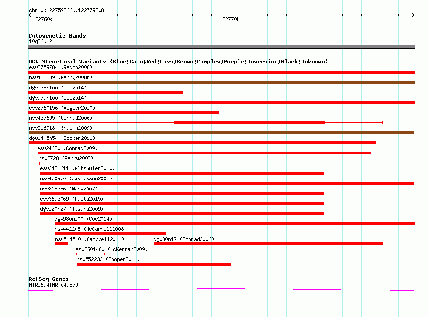
Task: Click the short nsv514540 red bar
Action: click(x=62, y=244)
